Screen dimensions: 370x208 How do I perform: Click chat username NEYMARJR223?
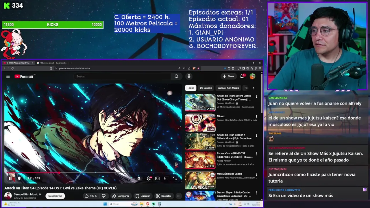pos(277,169)
